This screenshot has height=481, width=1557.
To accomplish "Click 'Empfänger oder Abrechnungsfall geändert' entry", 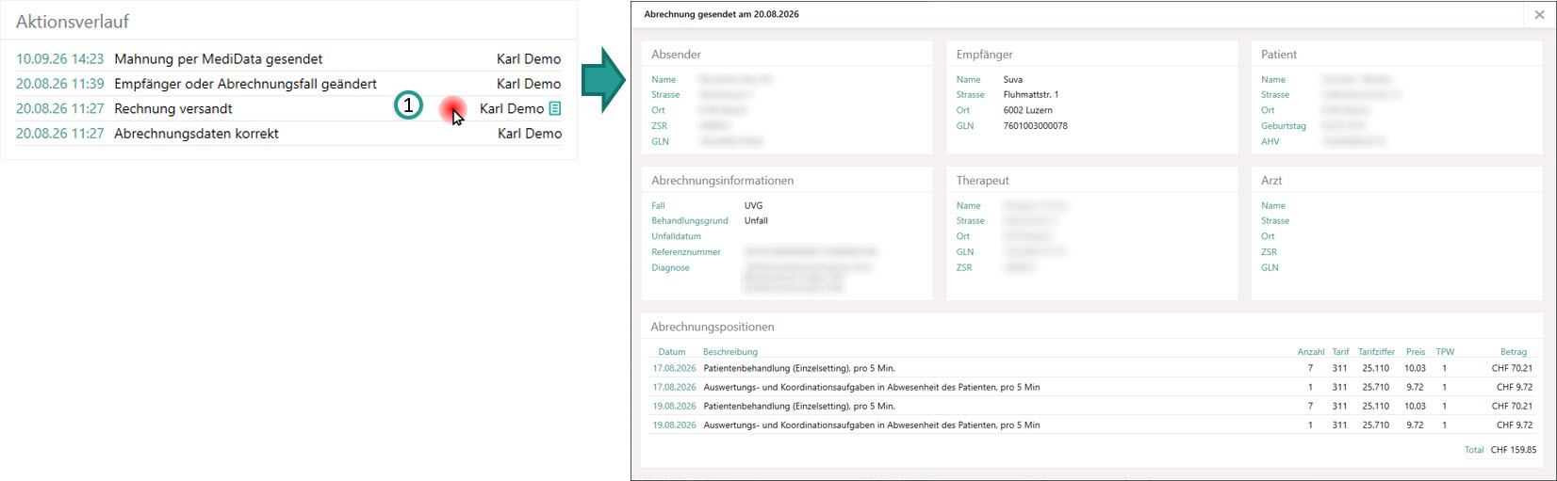I will [245, 84].
